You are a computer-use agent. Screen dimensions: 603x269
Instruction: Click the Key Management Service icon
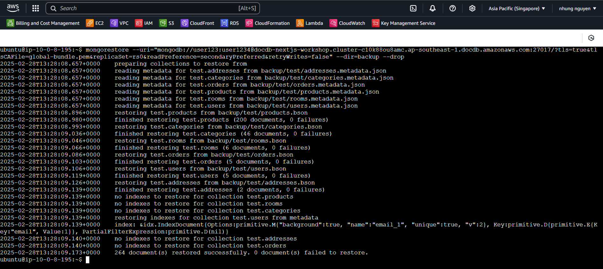coord(375,23)
